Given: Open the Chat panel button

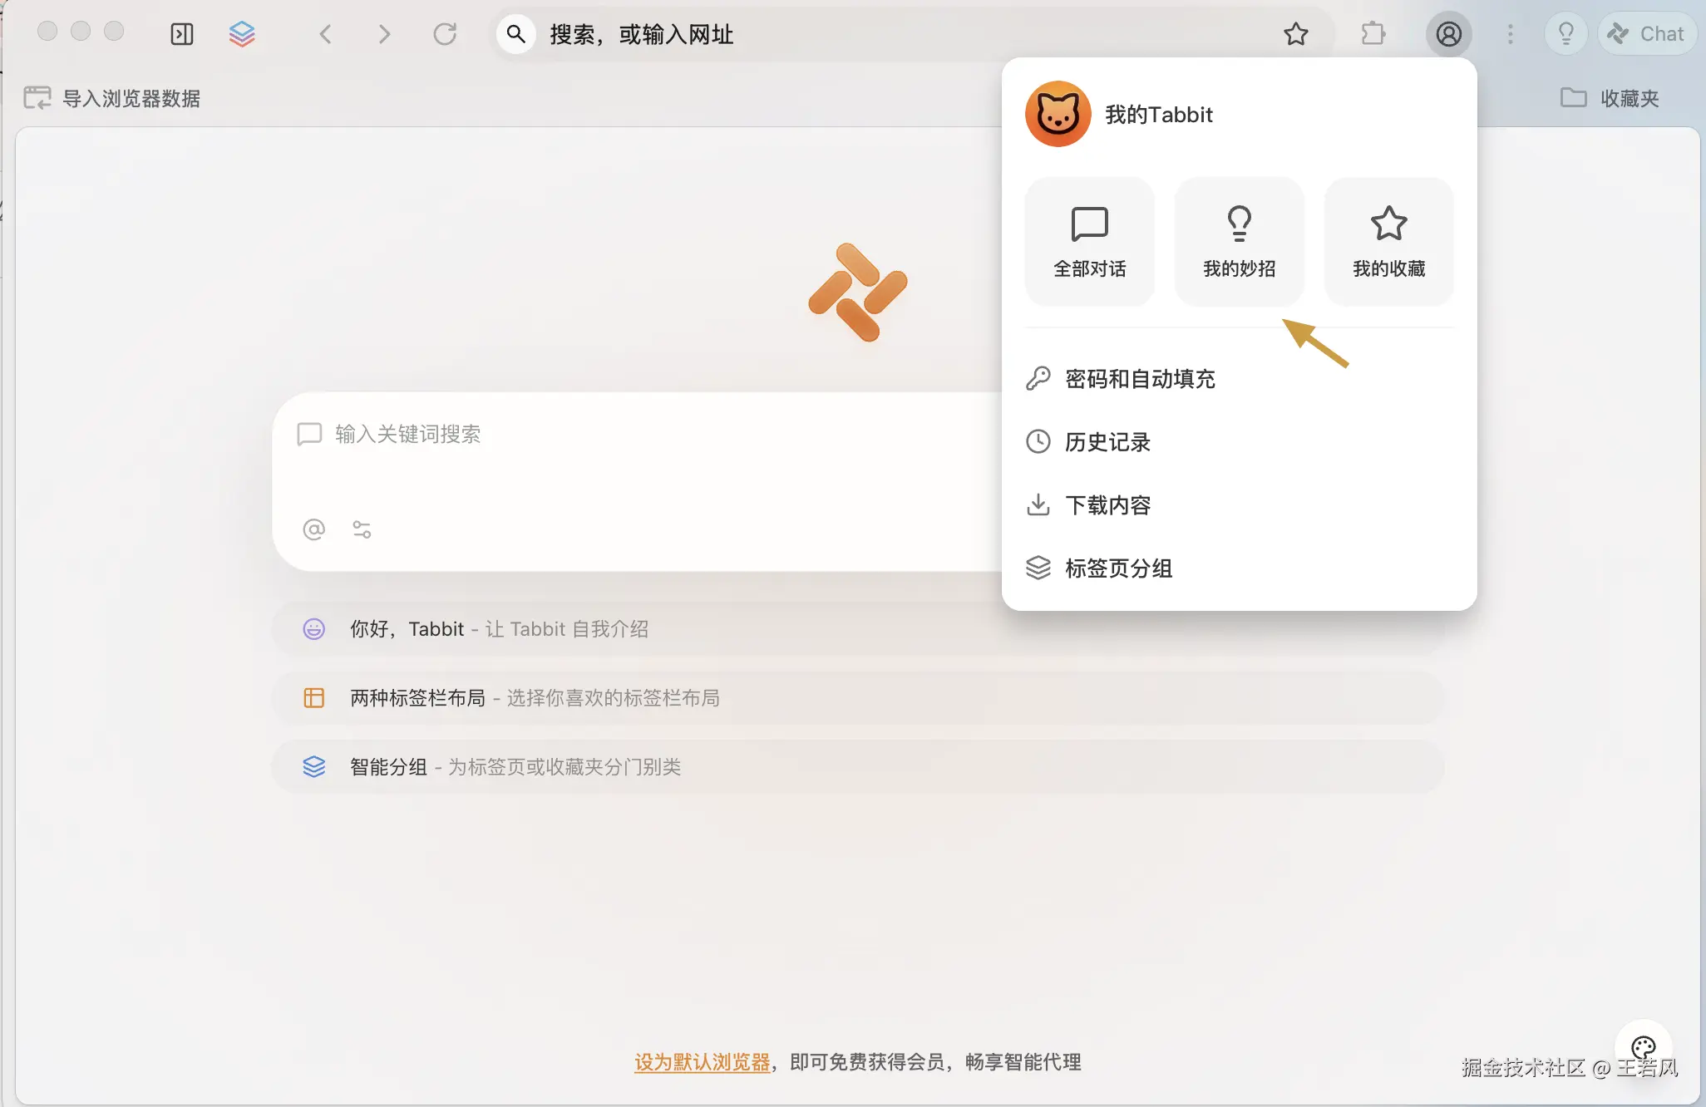Looking at the screenshot, I should coord(1646,34).
